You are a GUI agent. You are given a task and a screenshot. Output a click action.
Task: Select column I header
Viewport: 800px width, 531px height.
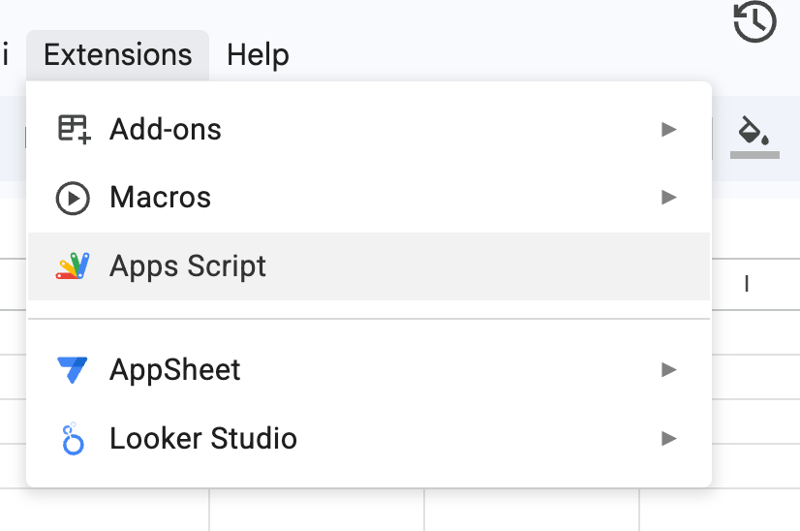click(x=747, y=284)
